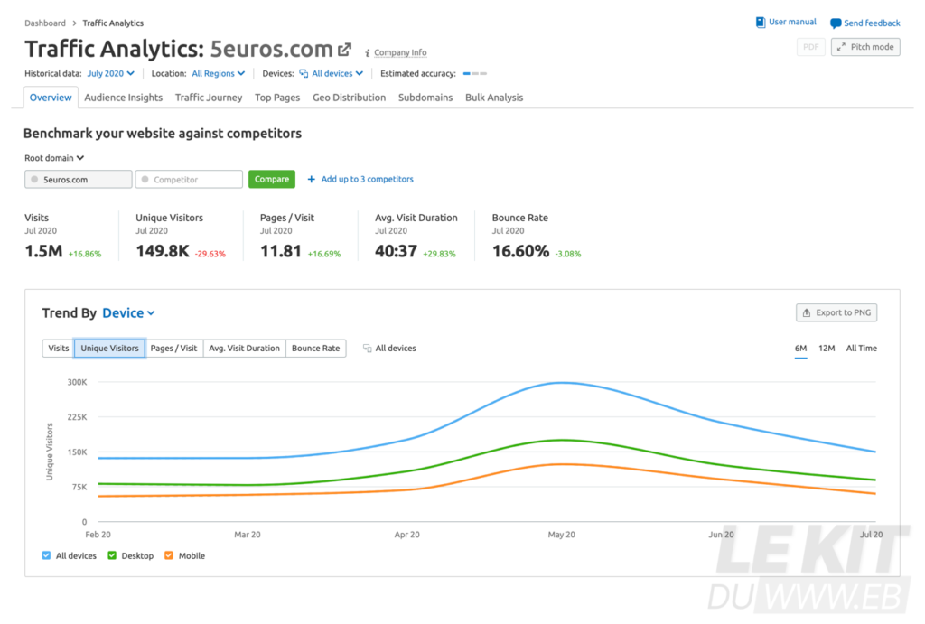
Task: Follow the Dashboard breadcrumb link
Action: pos(45,23)
